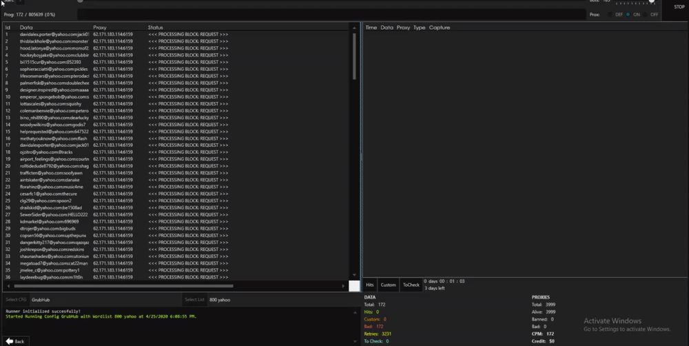Click the Proxy cell of row Id 30
Screen dimensions: 689x346
point(113,236)
